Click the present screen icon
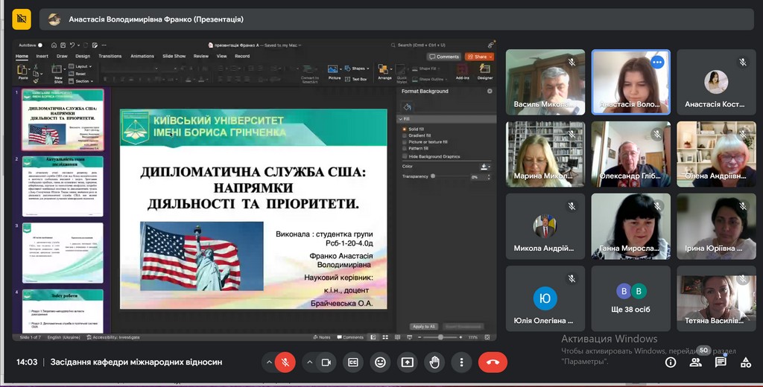This screenshot has width=763, height=387. [x=407, y=362]
